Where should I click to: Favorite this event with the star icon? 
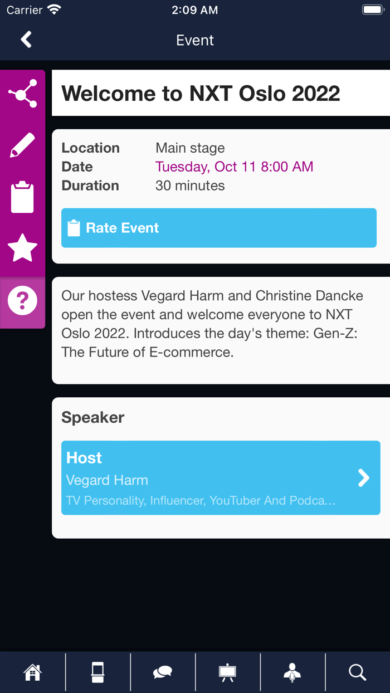(22, 248)
